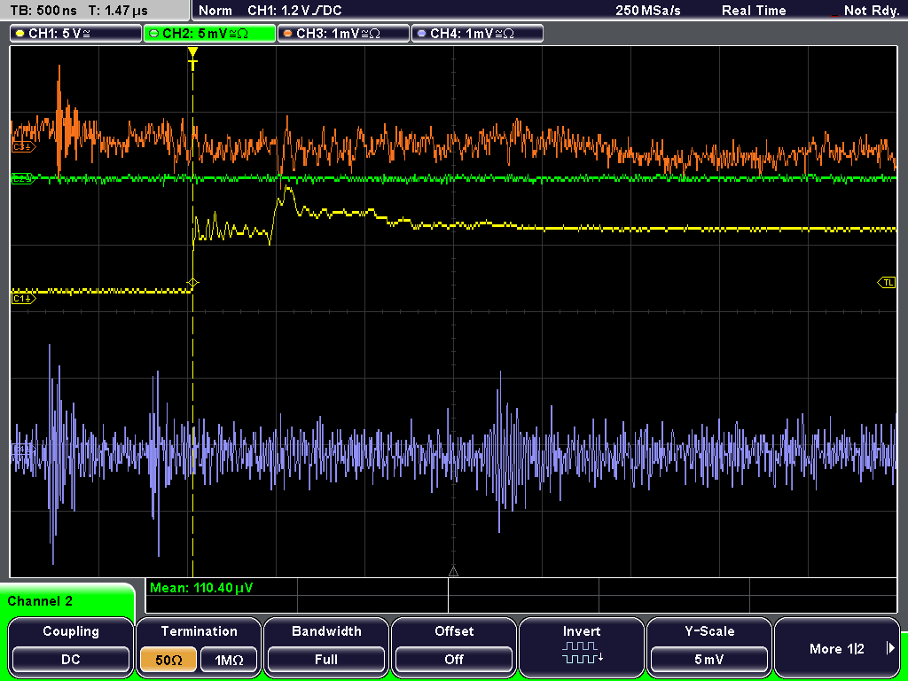The image size is (908, 681).
Task: Click the yellow dot in CH1 tab
Action: 20,34
